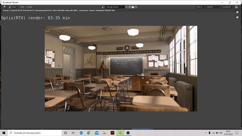Toggle fake user shield for Render Result
This screenshot has width=242, height=136.
click(127, 7)
